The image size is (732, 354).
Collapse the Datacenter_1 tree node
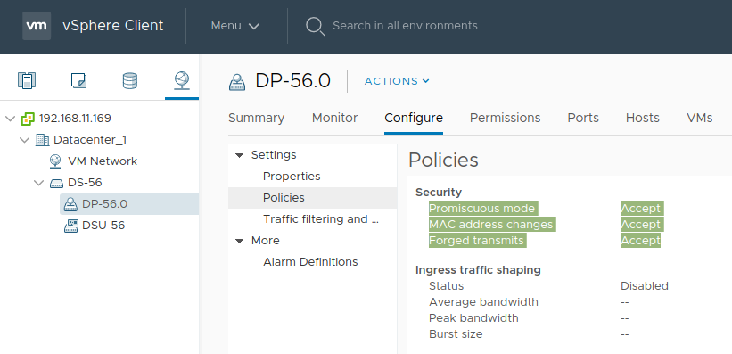tap(24, 140)
